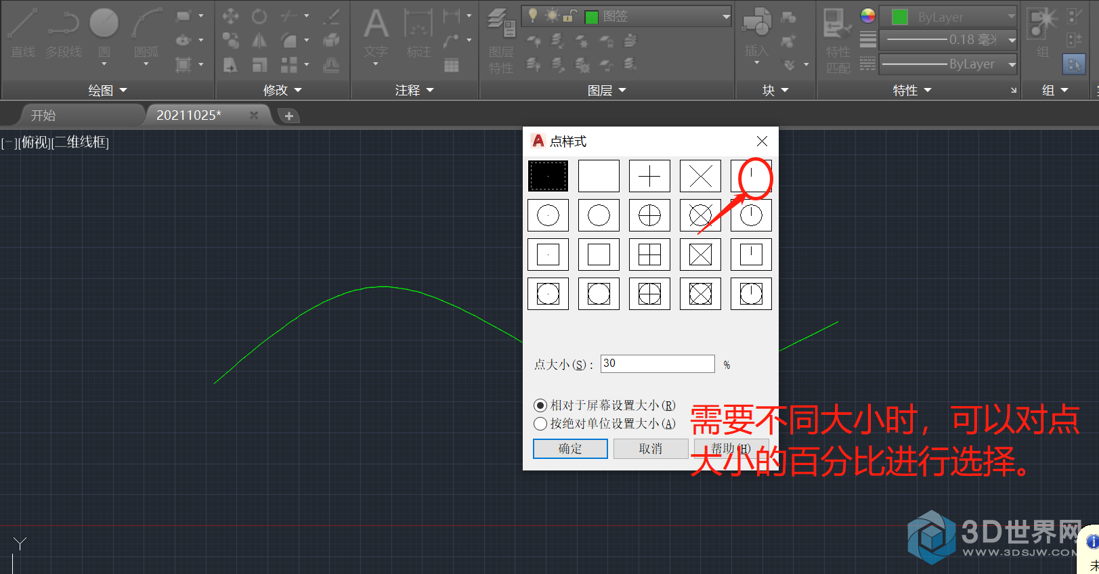This screenshot has height=574, width=1099.
Task: Switch to the 开始 start tab
Action: tap(43, 116)
